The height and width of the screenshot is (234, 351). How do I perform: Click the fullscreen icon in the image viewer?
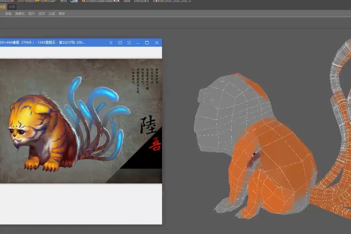click(129, 43)
